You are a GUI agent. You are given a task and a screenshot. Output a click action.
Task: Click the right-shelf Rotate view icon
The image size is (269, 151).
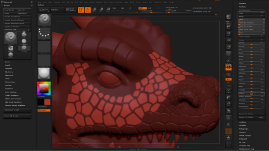pos(228,111)
